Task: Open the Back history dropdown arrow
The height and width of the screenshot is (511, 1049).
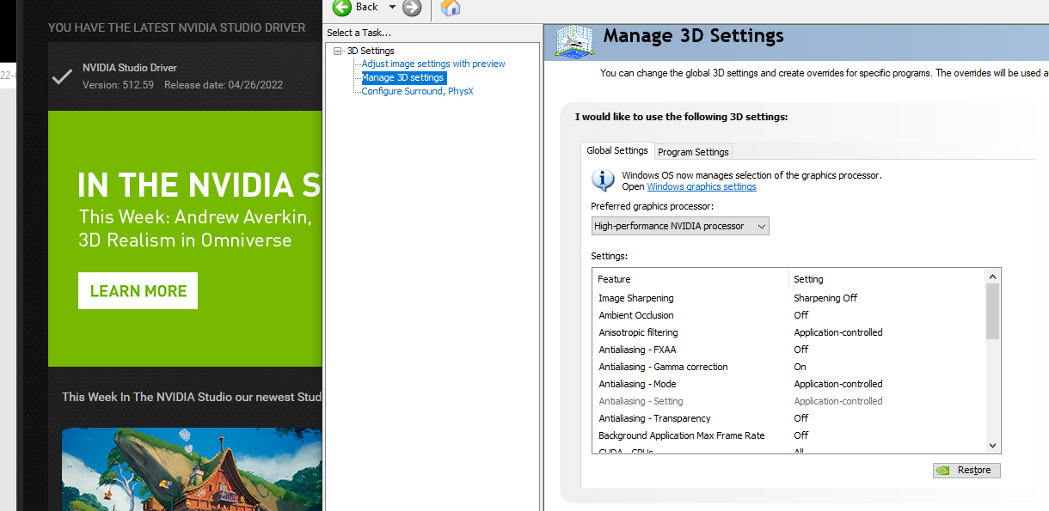Action: (392, 7)
